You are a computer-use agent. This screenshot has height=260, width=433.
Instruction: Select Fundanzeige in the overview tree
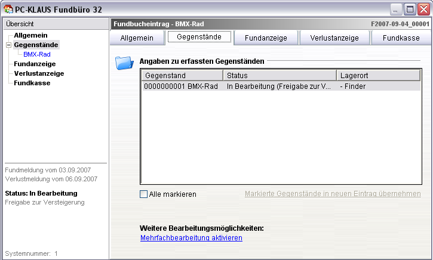pyautogui.click(x=35, y=64)
